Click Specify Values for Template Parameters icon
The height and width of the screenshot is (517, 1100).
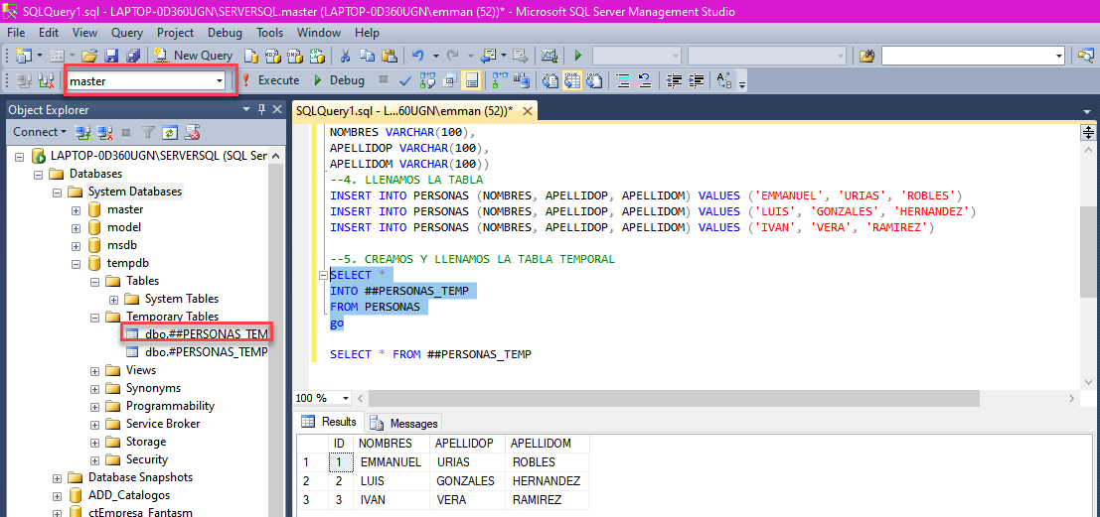point(724,80)
